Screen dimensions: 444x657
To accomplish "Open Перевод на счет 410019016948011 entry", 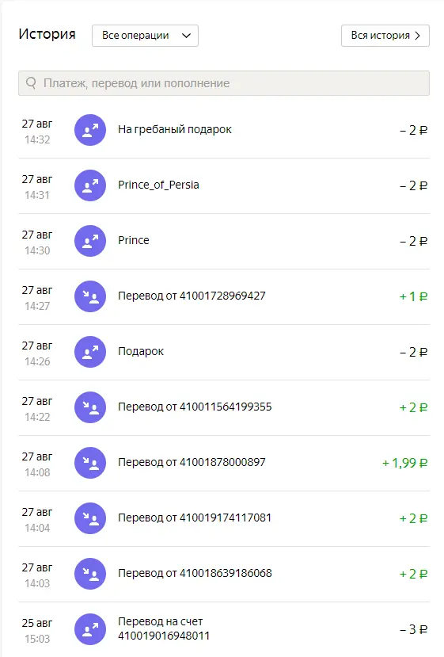I will click(224, 629).
